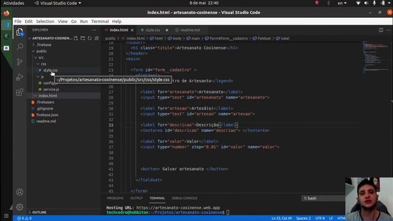Screen dimensions: 393x221
Task: Open the 1: bash terminal dropdown
Action: [x=324, y=198]
